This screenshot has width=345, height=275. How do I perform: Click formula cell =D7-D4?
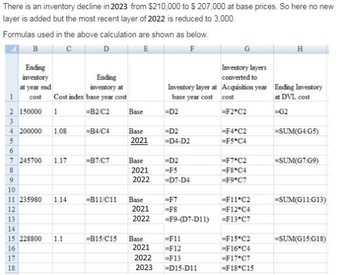pyautogui.click(x=192, y=180)
